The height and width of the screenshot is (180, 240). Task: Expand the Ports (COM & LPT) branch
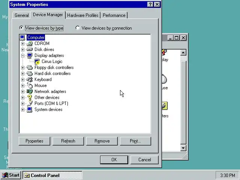22,103
